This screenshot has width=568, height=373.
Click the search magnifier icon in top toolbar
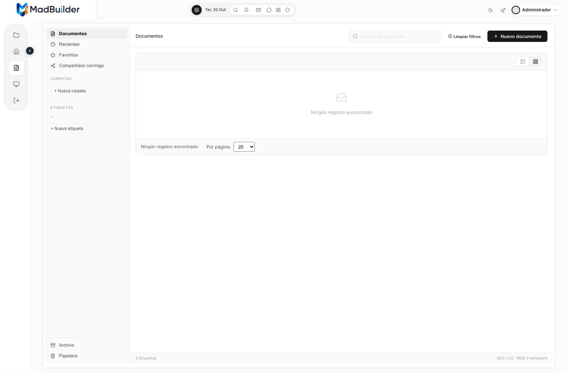(x=236, y=10)
